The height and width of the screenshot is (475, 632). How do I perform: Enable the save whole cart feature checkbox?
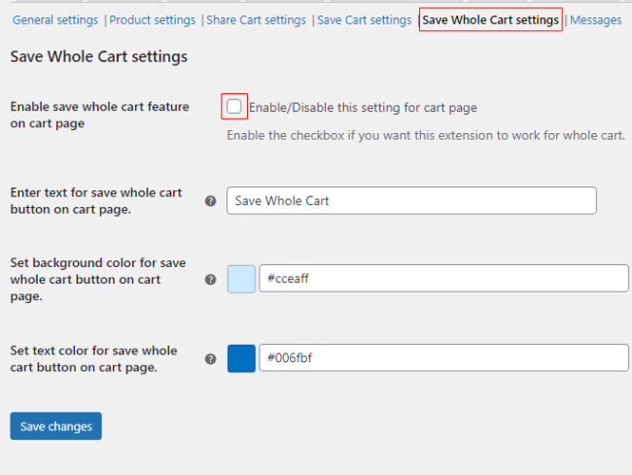[234, 107]
